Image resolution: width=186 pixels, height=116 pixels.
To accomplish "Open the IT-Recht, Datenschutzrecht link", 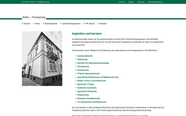I will tap(89, 74).
